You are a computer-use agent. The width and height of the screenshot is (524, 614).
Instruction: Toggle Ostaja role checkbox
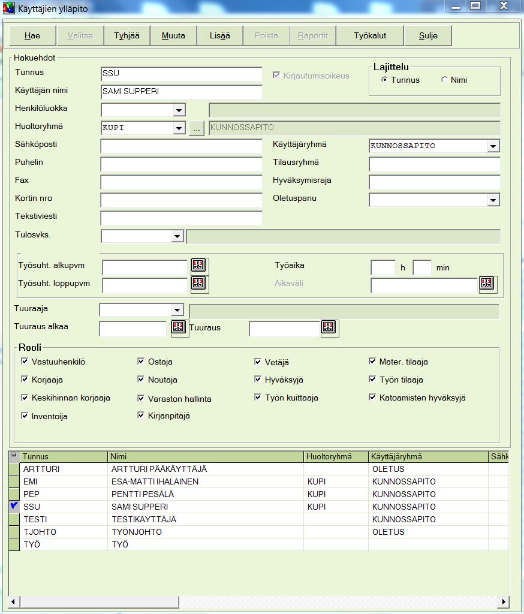(141, 361)
